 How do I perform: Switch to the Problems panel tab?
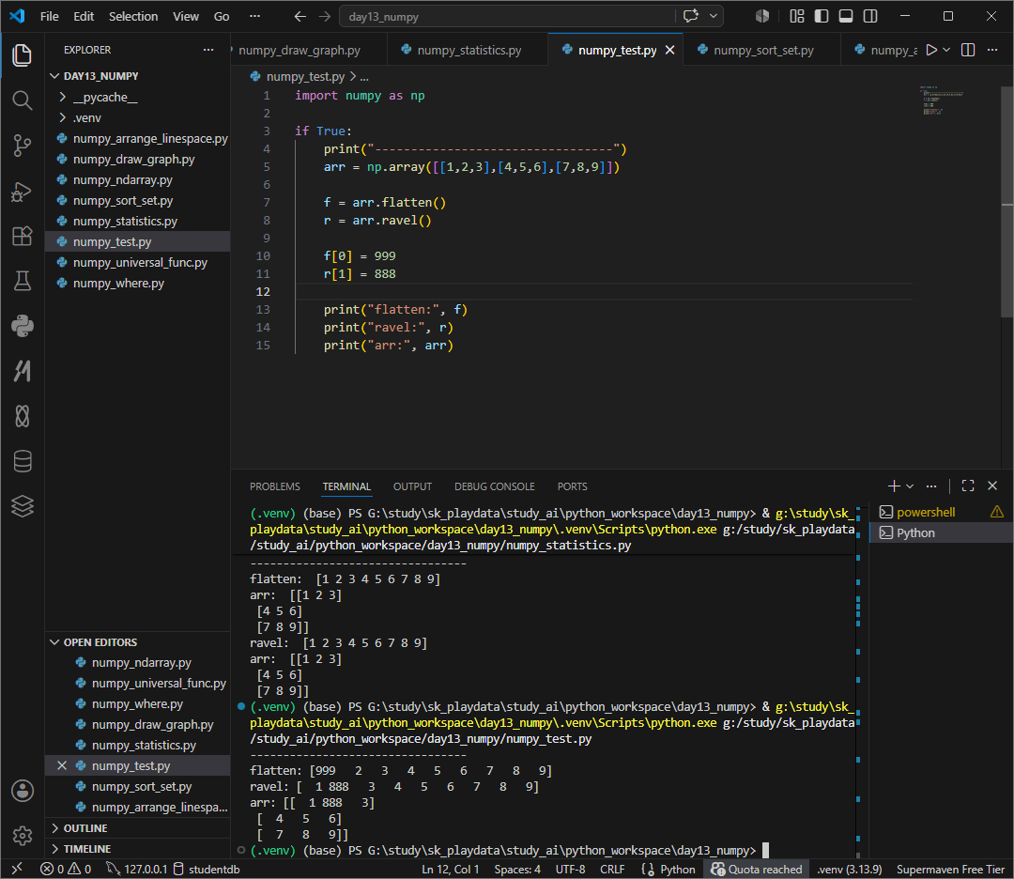pyautogui.click(x=275, y=486)
